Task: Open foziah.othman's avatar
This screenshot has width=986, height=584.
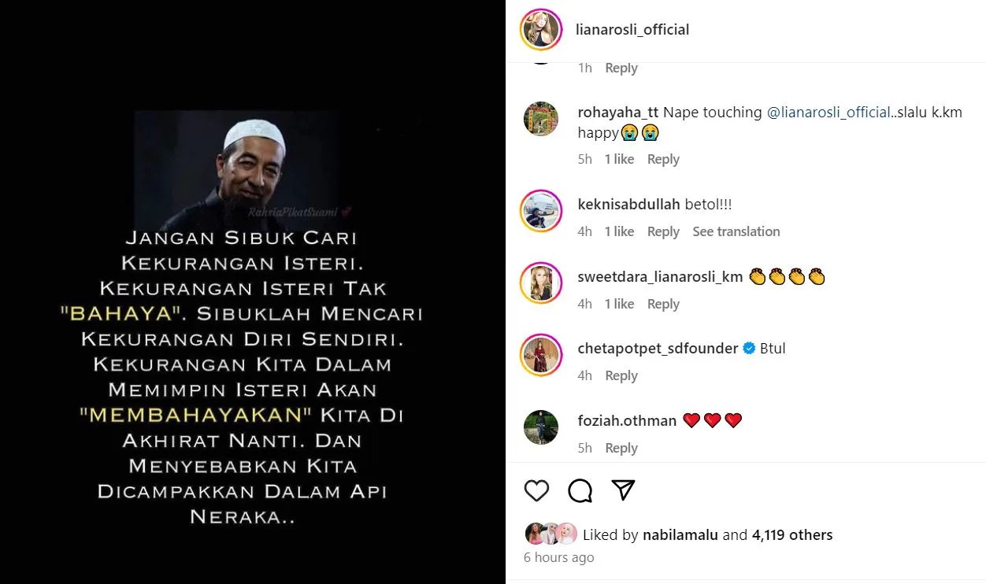Action: pos(540,427)
